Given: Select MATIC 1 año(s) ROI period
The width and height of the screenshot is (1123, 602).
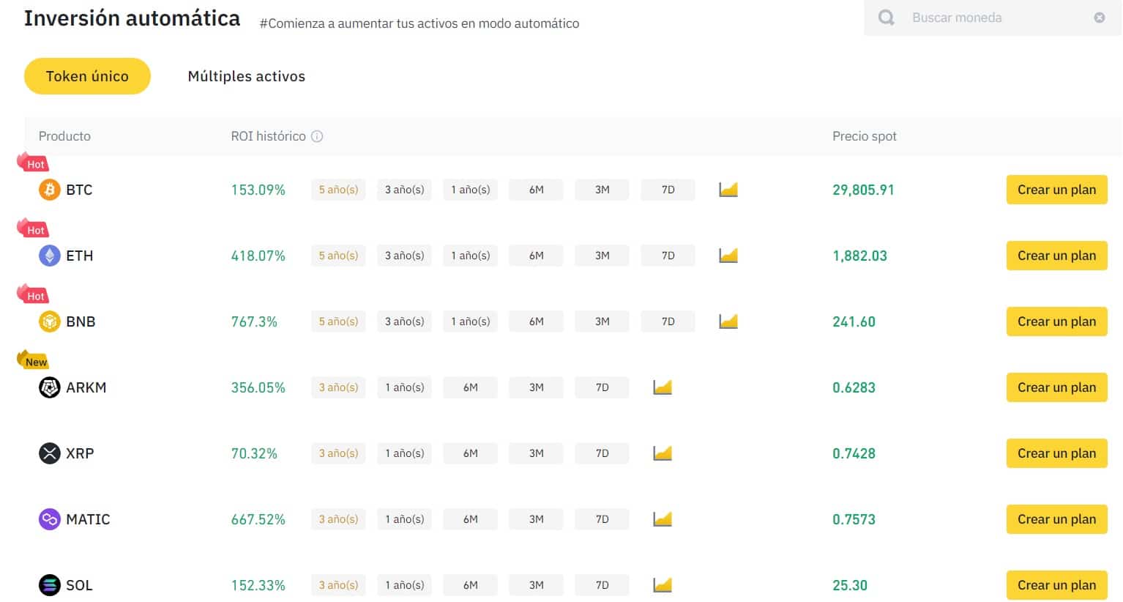Looking at the screenshot, I should (404, 519).
